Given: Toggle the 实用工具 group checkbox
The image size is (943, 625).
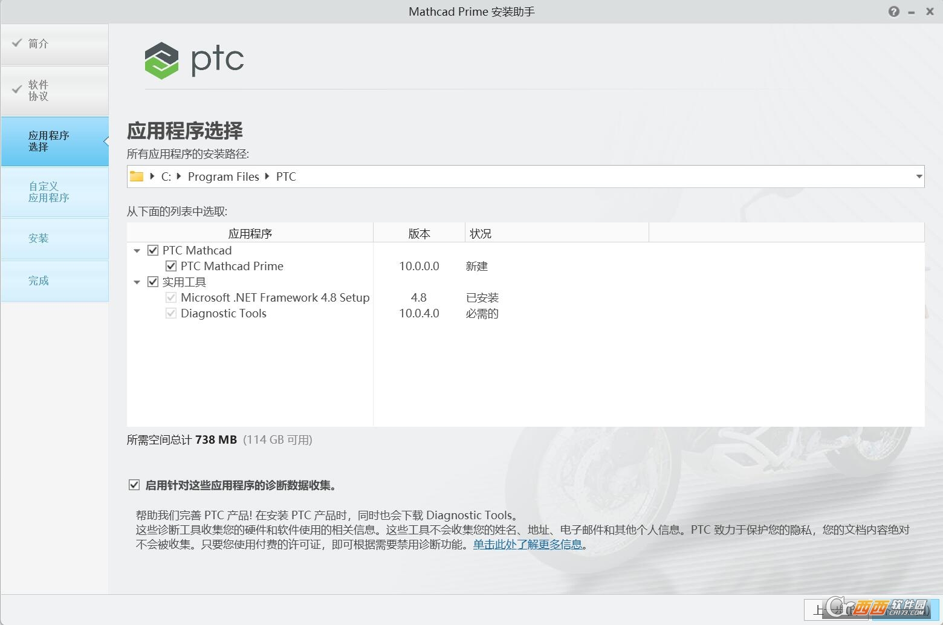Looking at the screenshot, I should click(x=153, y=282).
